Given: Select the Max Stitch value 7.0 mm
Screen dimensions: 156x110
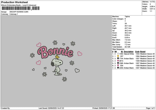Looking at the screenshot, I should pos(127,40).
